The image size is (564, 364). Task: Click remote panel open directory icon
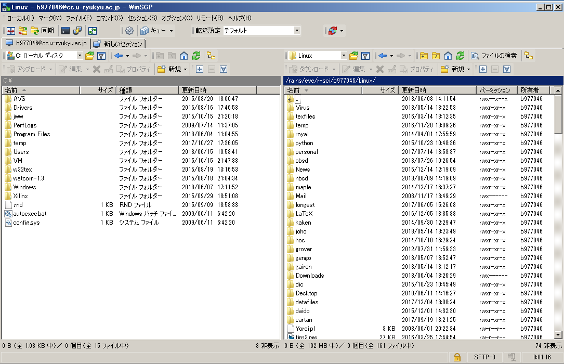coord(353,56)
